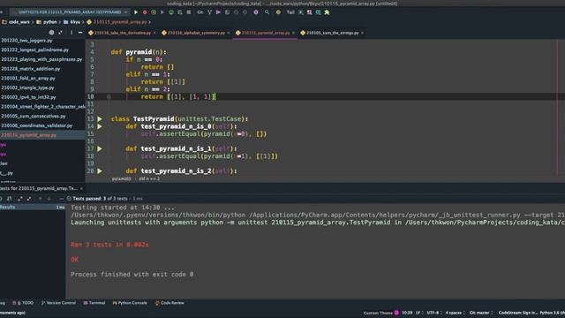This screenshot has width=565, height=318.
Task: Run test_pyramid_n_is_0 from the gutter arrow
Action: tap(100, 126)
